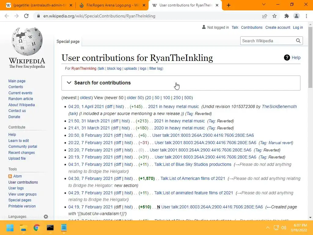Click the page vertical scrollbar
The height and width of the screenshot is (235, 313).
tap(310, 57)
